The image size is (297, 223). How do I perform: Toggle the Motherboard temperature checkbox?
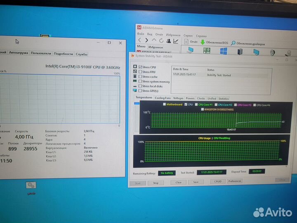[165, 104]
